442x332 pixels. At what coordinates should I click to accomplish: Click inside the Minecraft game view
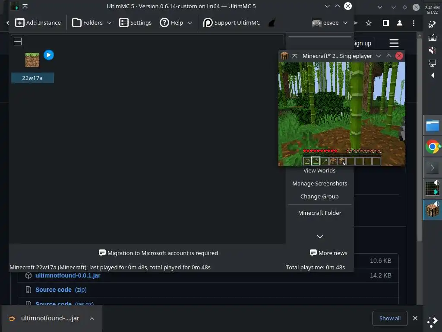click(x=342, y=114)
